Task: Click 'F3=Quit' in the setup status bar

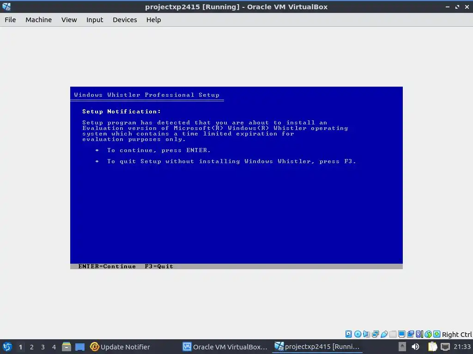Action: 159,266
